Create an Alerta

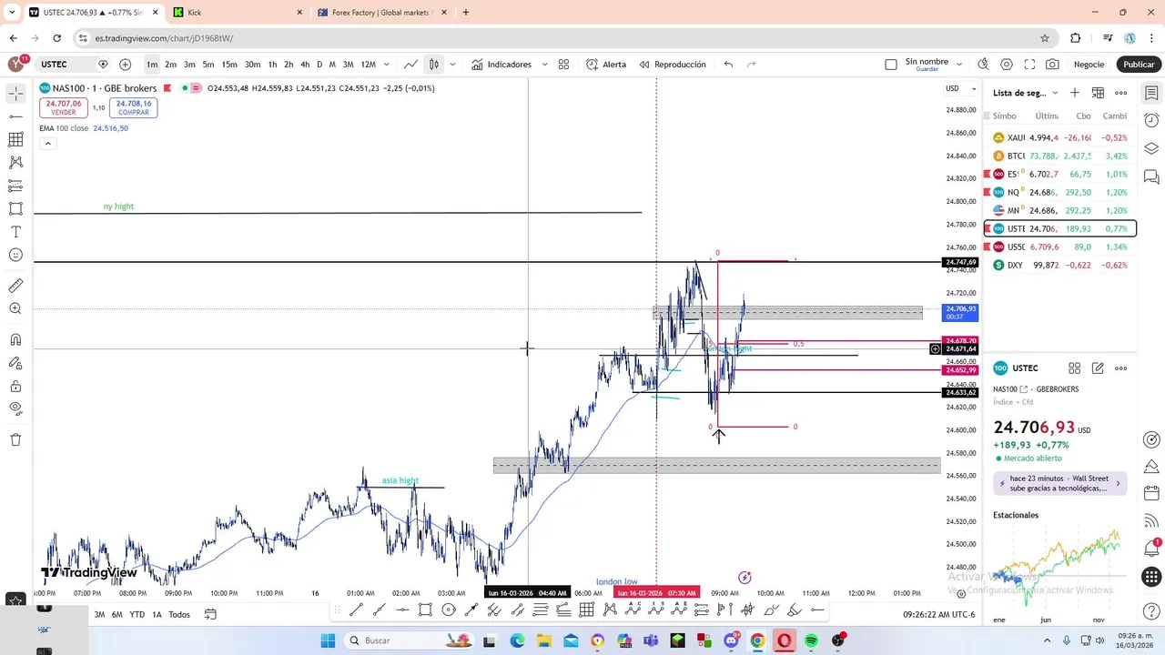pyautogui.click(x=606, y=65)
